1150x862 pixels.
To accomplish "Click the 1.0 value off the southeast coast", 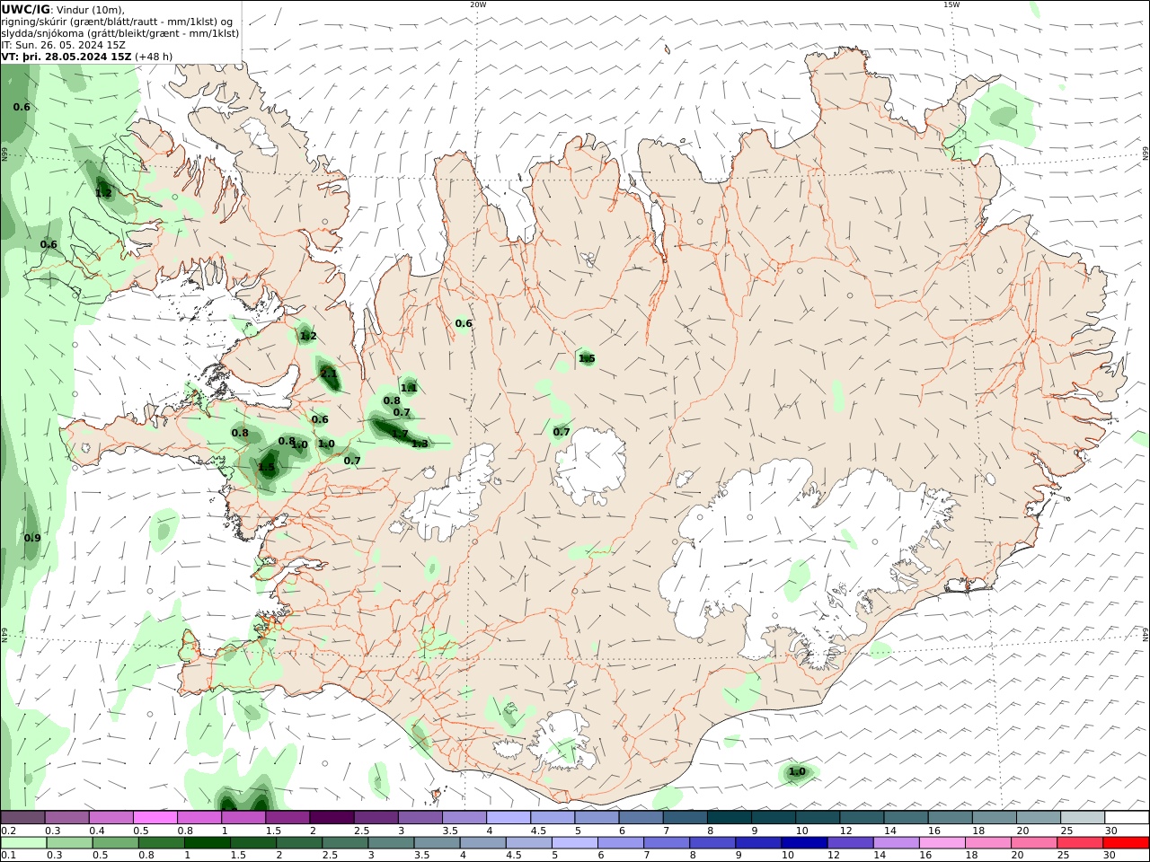I will [x=797, y=771].
